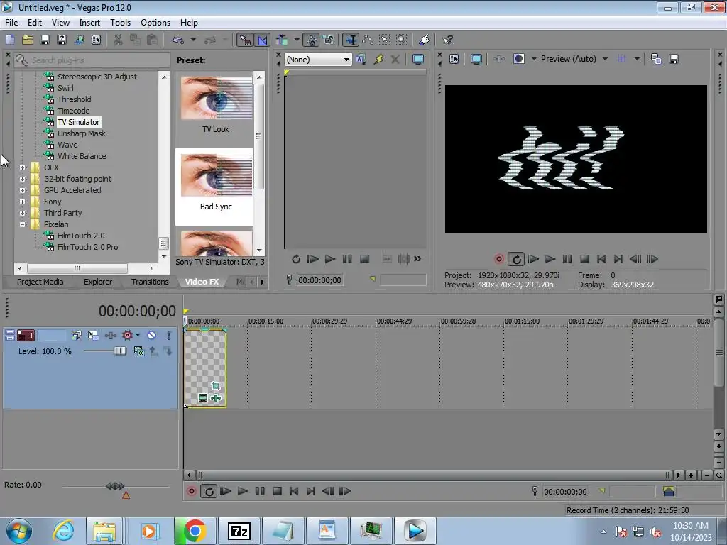The image size is (727, 545).
Task: Select the Zoom Edit tool
Action: pyautogui.click(x=402, y=40)
